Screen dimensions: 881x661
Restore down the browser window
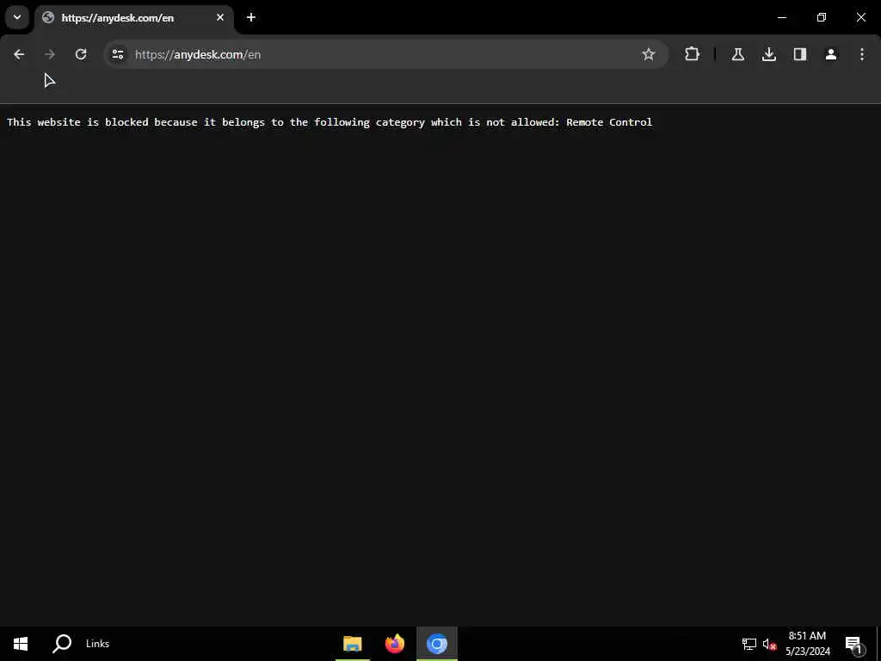[x=822, y=17]
